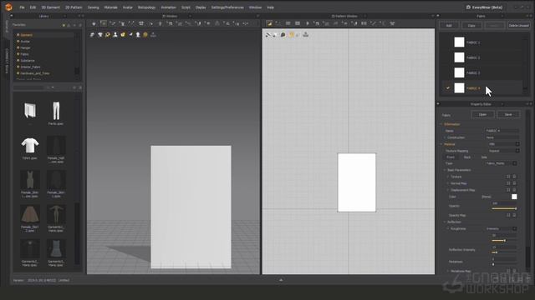The height and width of the screenshot is (300, 535).
Task: Toggle the garment display icon in 3D window
Action: [100, 35]
